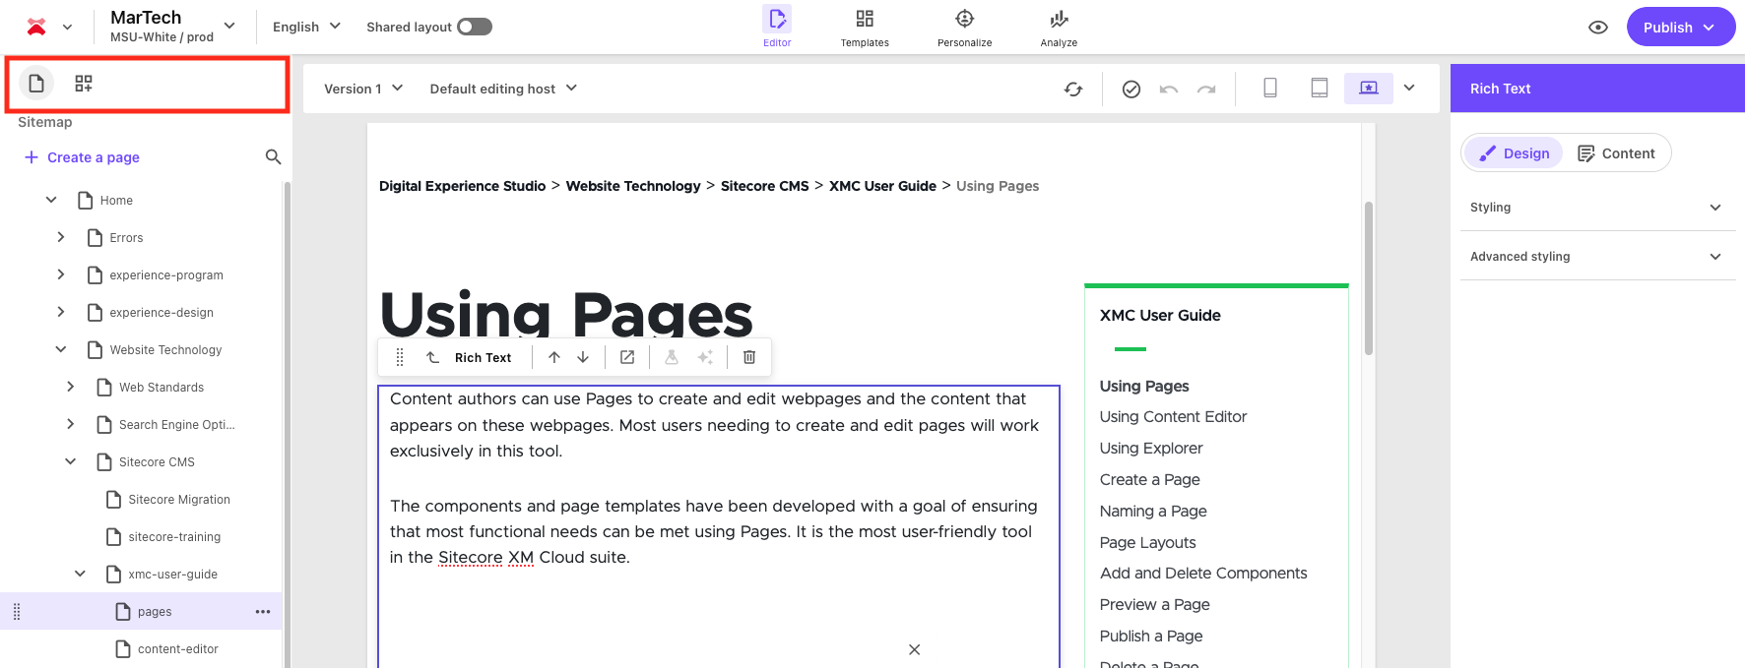Click the preview eye icon
The height and width of the screenshot is (668, 1745).
pos(1598,28)
